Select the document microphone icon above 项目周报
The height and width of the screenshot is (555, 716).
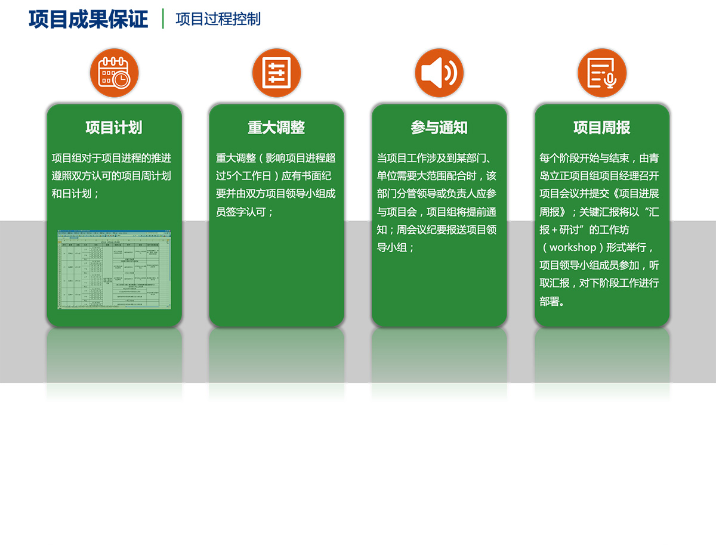click(x=601, y=73)
